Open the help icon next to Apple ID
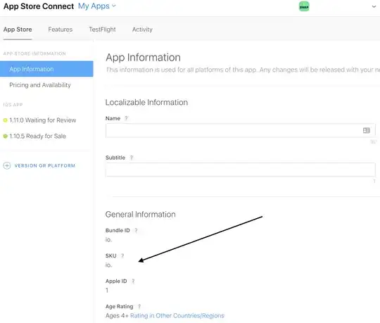The image size is (380, 323). (x=133, y=281)
